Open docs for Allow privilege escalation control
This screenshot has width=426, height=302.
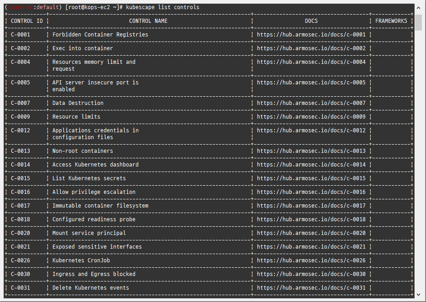click(312, 192)
